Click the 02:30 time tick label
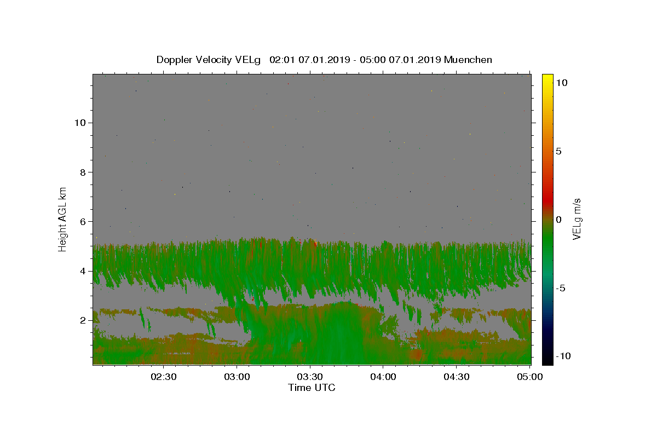This screenshot has width=657, height=438. 164,377
